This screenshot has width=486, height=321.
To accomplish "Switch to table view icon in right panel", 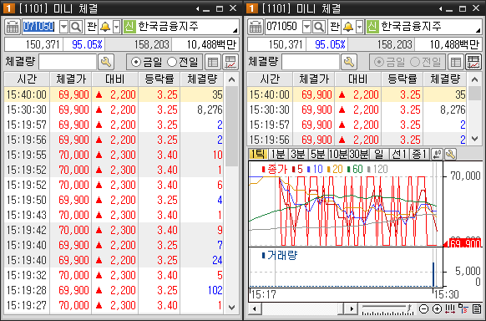I will click(456, 62).
